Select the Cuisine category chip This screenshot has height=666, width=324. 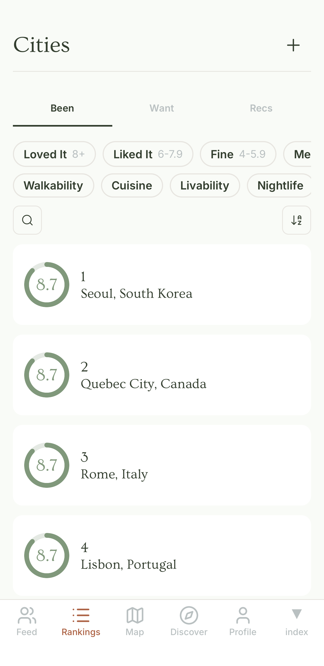(132, 185)
